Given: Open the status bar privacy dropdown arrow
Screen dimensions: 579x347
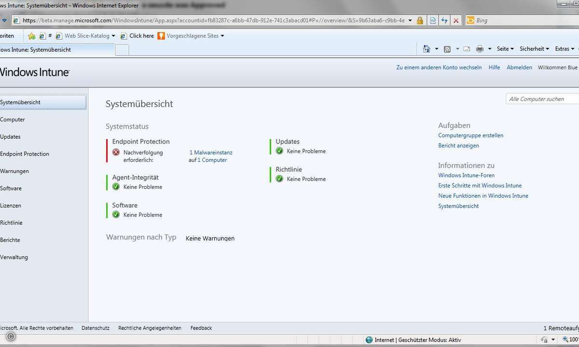Looking at the screenshot, I should point(552,340).
